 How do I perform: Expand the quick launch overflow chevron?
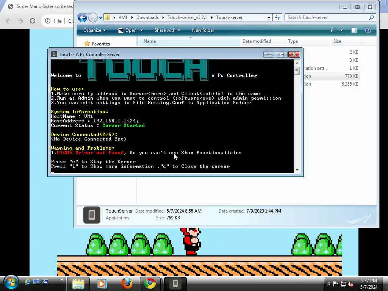tap(61, 280)
